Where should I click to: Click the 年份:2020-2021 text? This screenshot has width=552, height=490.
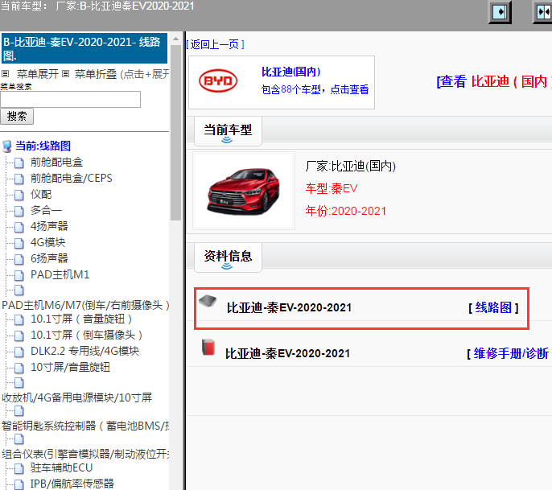pos(346,211)
